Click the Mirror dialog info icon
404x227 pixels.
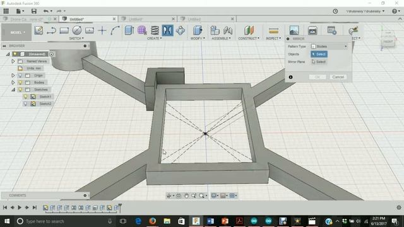coord(290,77)
